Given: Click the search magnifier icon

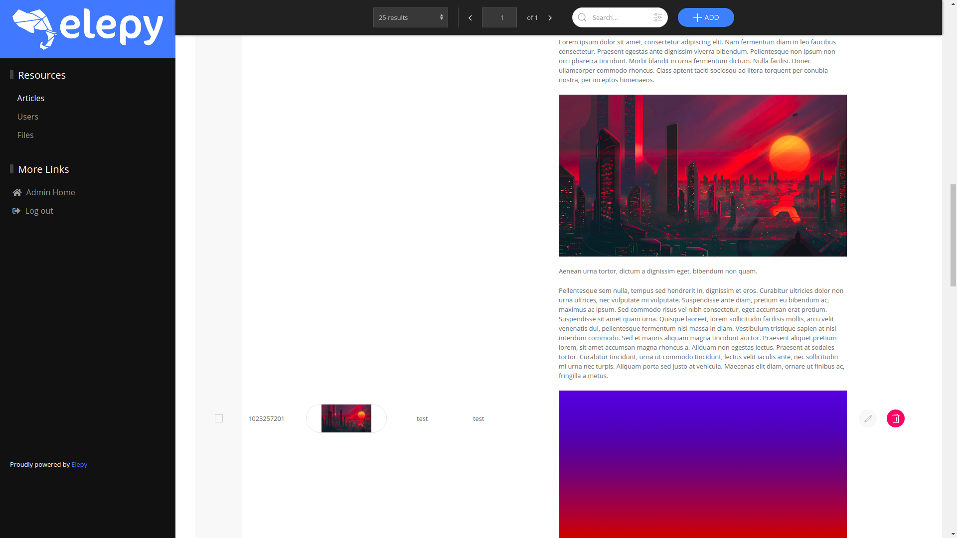Looking at the screenshot, I should 582,17.
